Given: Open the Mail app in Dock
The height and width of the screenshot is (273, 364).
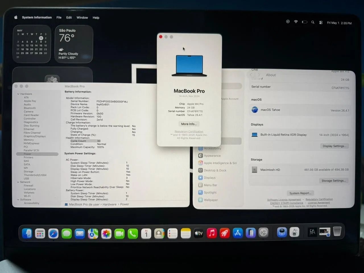Looking at the screenshot, I should 80,233.
